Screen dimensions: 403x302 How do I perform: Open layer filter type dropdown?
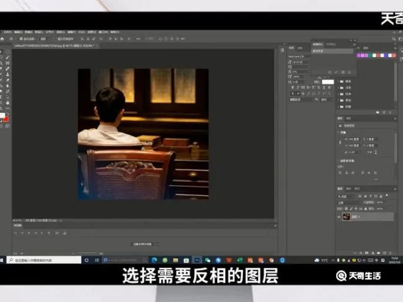click(x=346, y=197)
